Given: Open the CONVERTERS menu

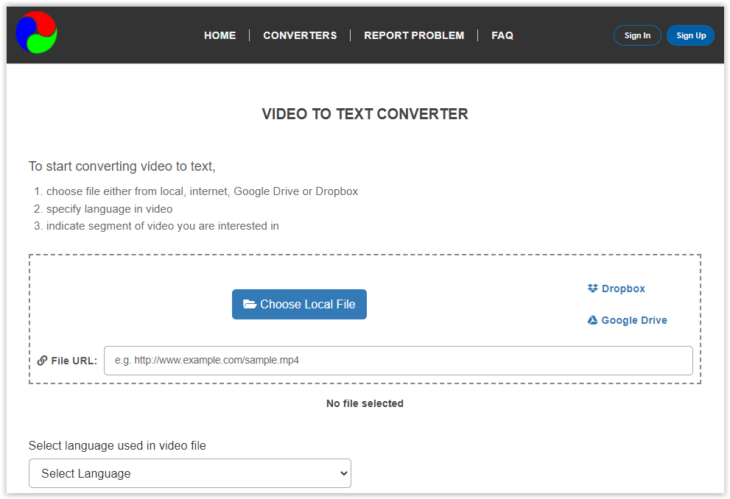Looking at the screenshot, I should (300, 35).
